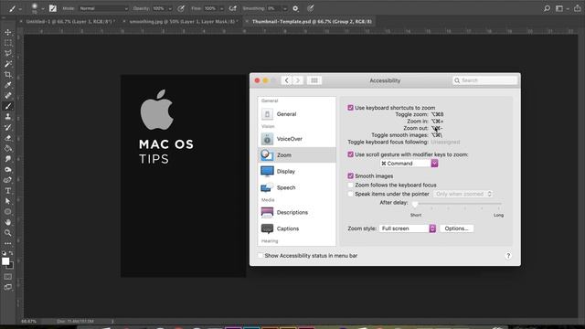Uncheck Use scroll gesture with modifier keys

(350, 154)
